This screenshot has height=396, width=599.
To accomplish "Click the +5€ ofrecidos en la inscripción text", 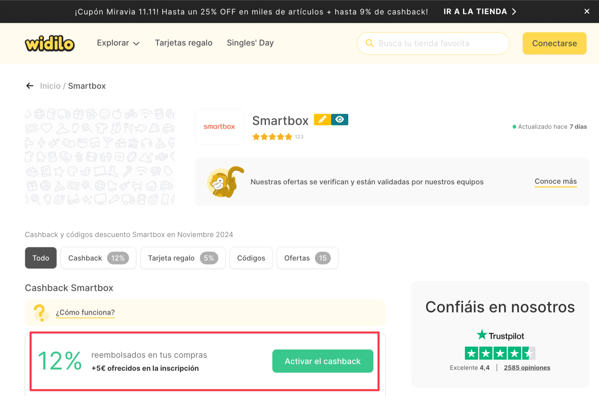I will (145, 368).
